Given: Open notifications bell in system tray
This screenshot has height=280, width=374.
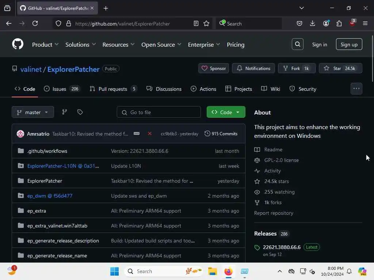Looking at the screenshot, I should (x=349, y=271).
